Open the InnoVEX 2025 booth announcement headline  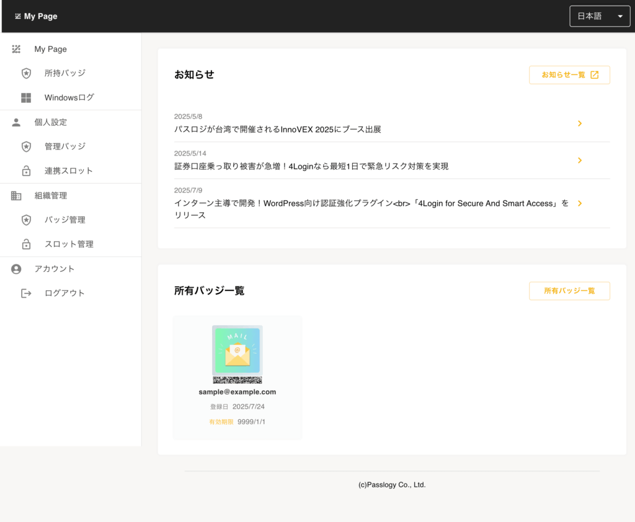[x=277, y=129]
